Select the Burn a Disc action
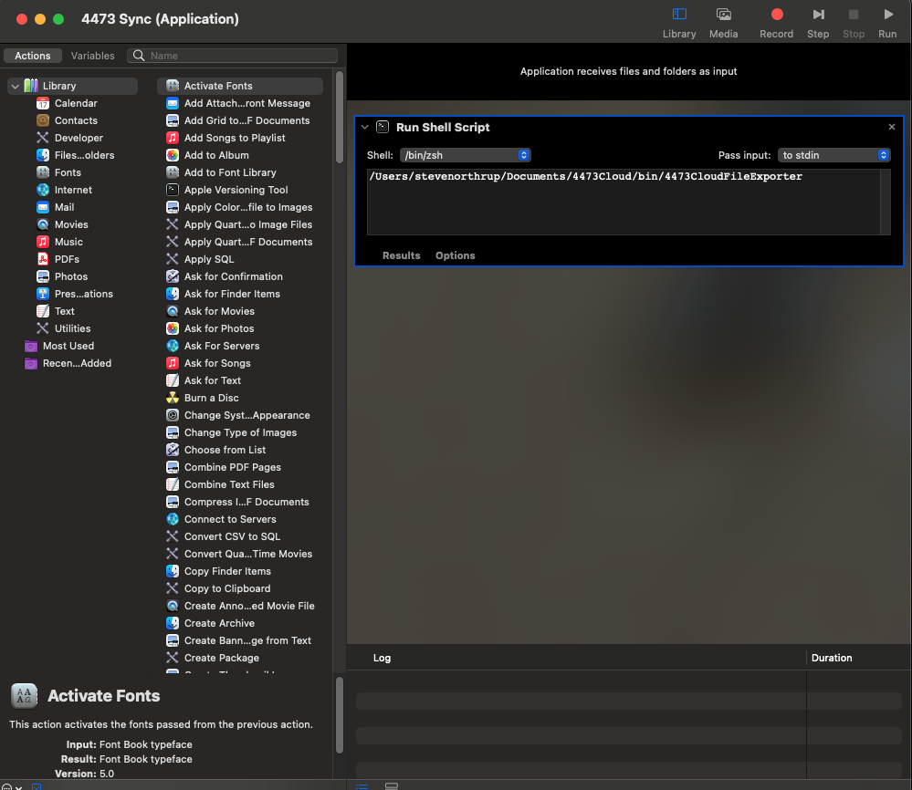This screenshot has height=790, width=912. tap(211, 399)
